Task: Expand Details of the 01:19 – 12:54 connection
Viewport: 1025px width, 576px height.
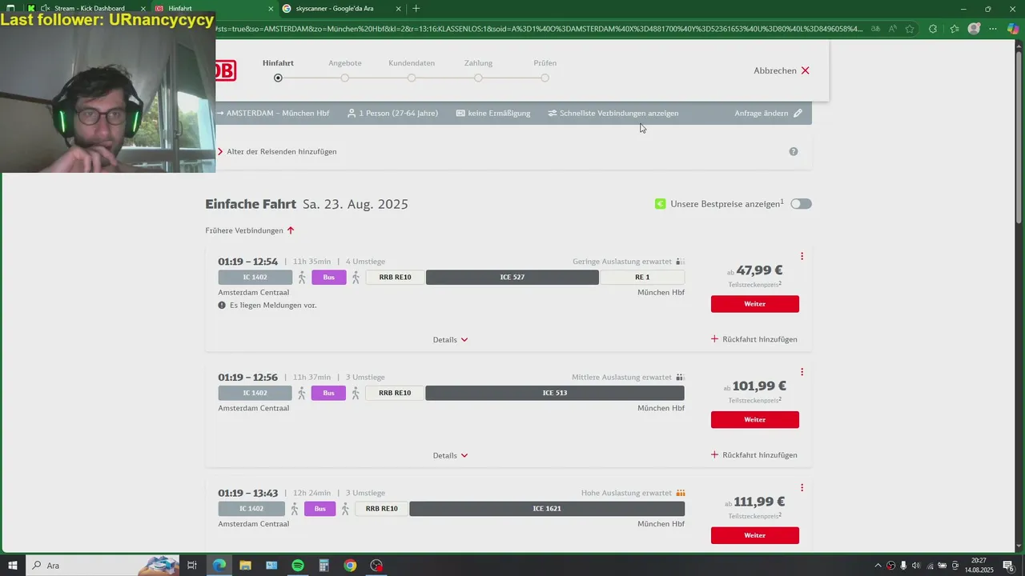Action: click(x=450, y=340)
